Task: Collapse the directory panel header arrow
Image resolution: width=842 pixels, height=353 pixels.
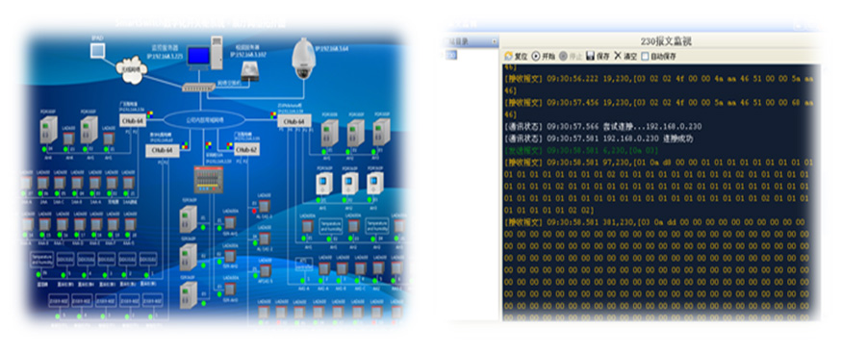Action: (495, 41)
